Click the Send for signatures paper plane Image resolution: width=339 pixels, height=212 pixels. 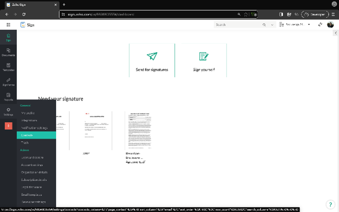click(152, 57)
